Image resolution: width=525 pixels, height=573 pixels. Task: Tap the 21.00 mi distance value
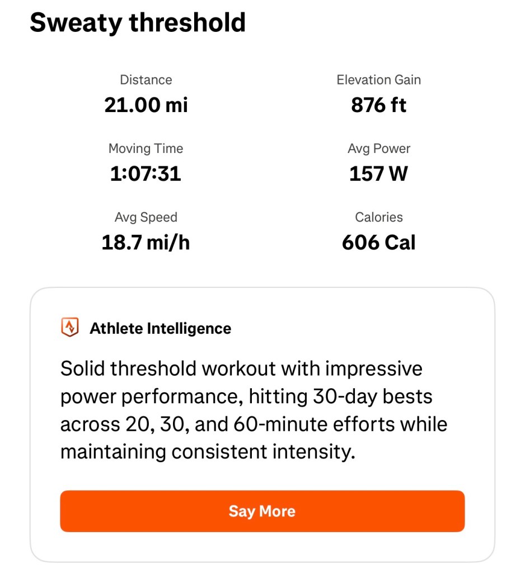146,105
